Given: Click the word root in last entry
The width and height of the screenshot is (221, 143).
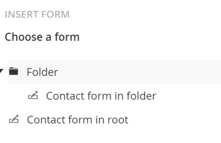Looking at the screenshot, I should coord(118,120).
